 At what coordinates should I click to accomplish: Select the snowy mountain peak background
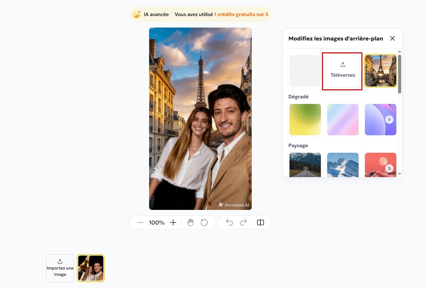[343, 165]
